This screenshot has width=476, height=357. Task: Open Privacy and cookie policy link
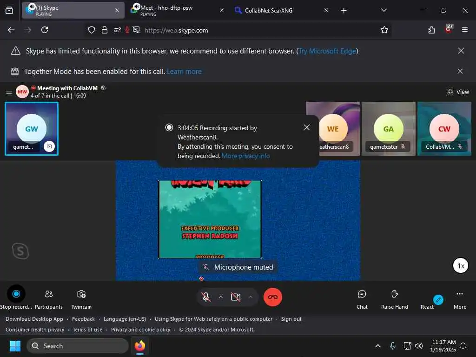(x=140, y=330)
